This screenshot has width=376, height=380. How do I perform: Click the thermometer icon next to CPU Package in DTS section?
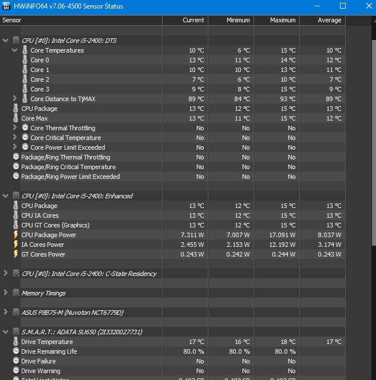(x=15, y=109)
